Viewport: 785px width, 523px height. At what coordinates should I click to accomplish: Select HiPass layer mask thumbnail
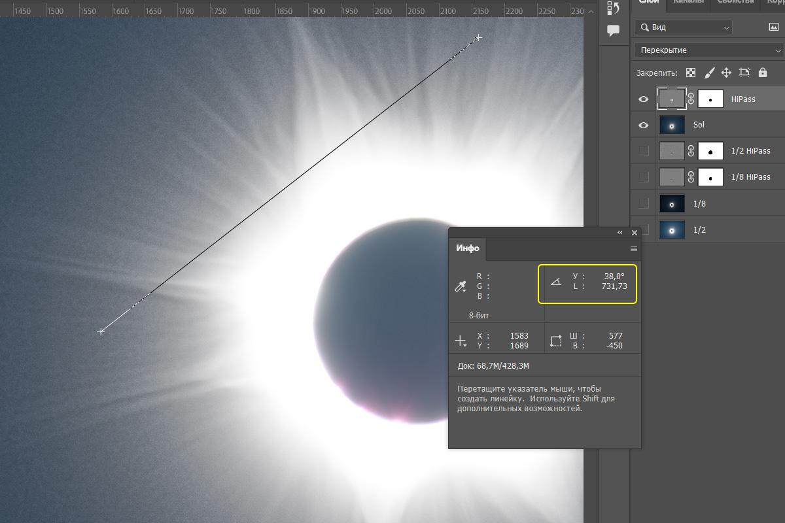tap(710, 99)
